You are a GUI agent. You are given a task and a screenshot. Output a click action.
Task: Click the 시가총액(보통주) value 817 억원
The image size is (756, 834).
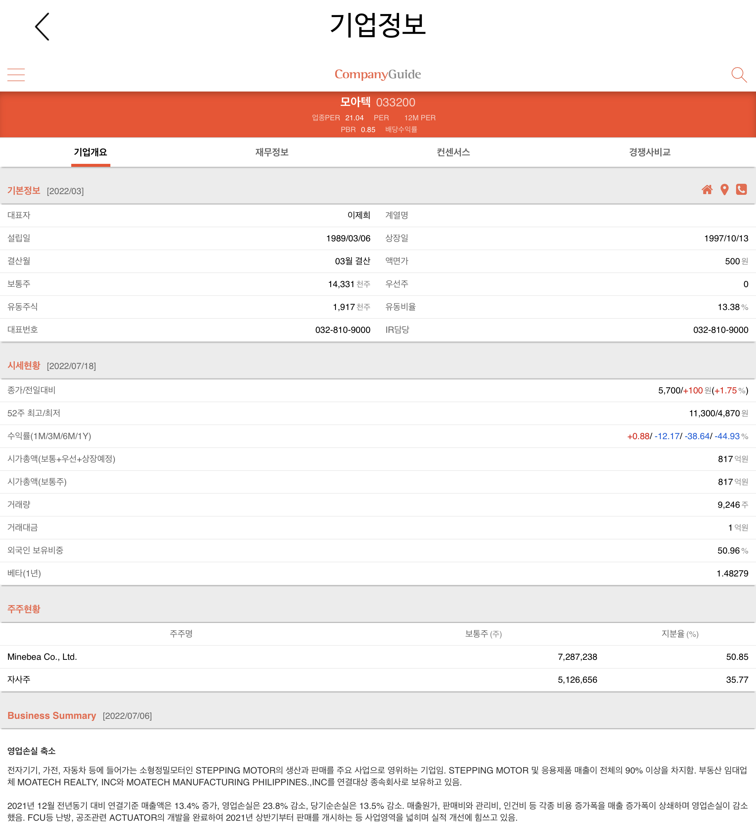point(733,482)
